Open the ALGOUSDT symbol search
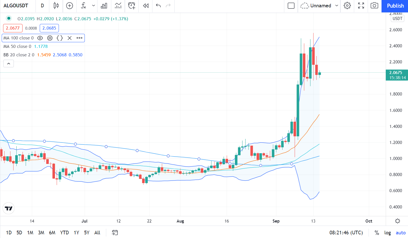 click(x=16, y=6)
